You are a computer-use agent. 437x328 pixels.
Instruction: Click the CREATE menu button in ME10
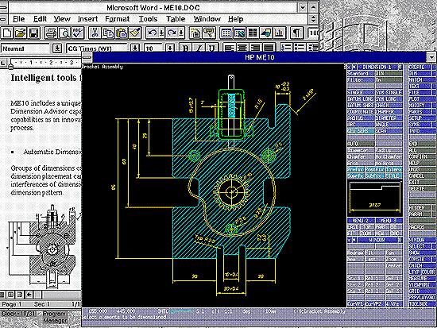(420, 68)
